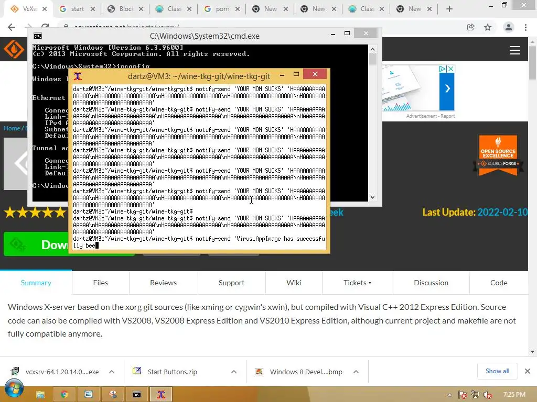Open Windows 8 Devel bmp download
537x402 pixels.
pos(306,372)
